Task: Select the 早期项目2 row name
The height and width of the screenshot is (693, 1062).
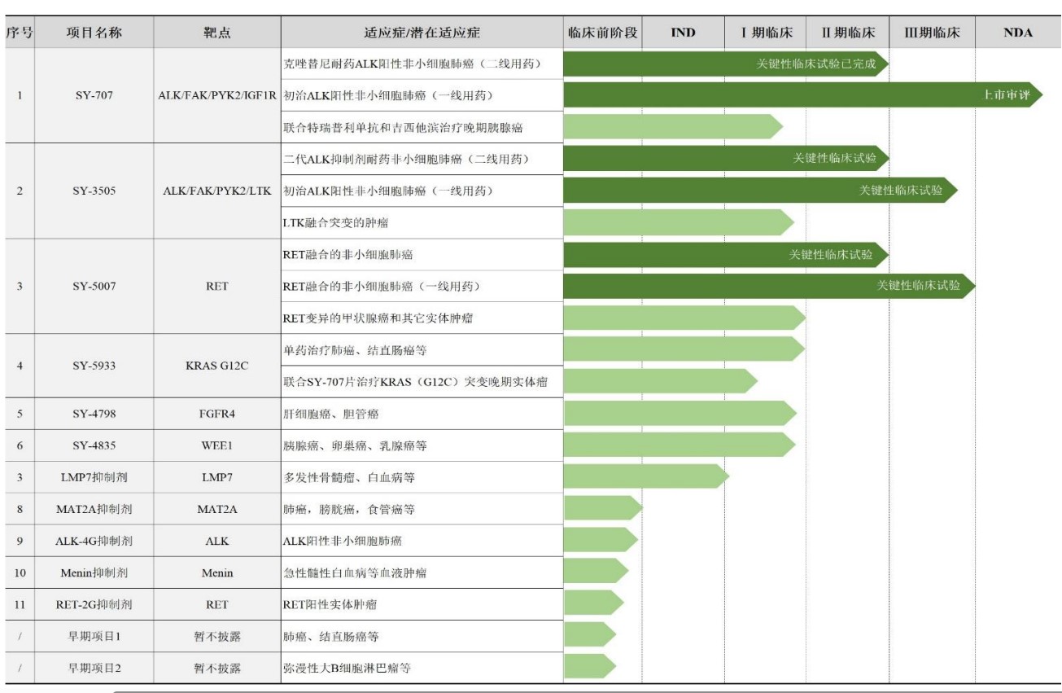Action: (94, 668)
